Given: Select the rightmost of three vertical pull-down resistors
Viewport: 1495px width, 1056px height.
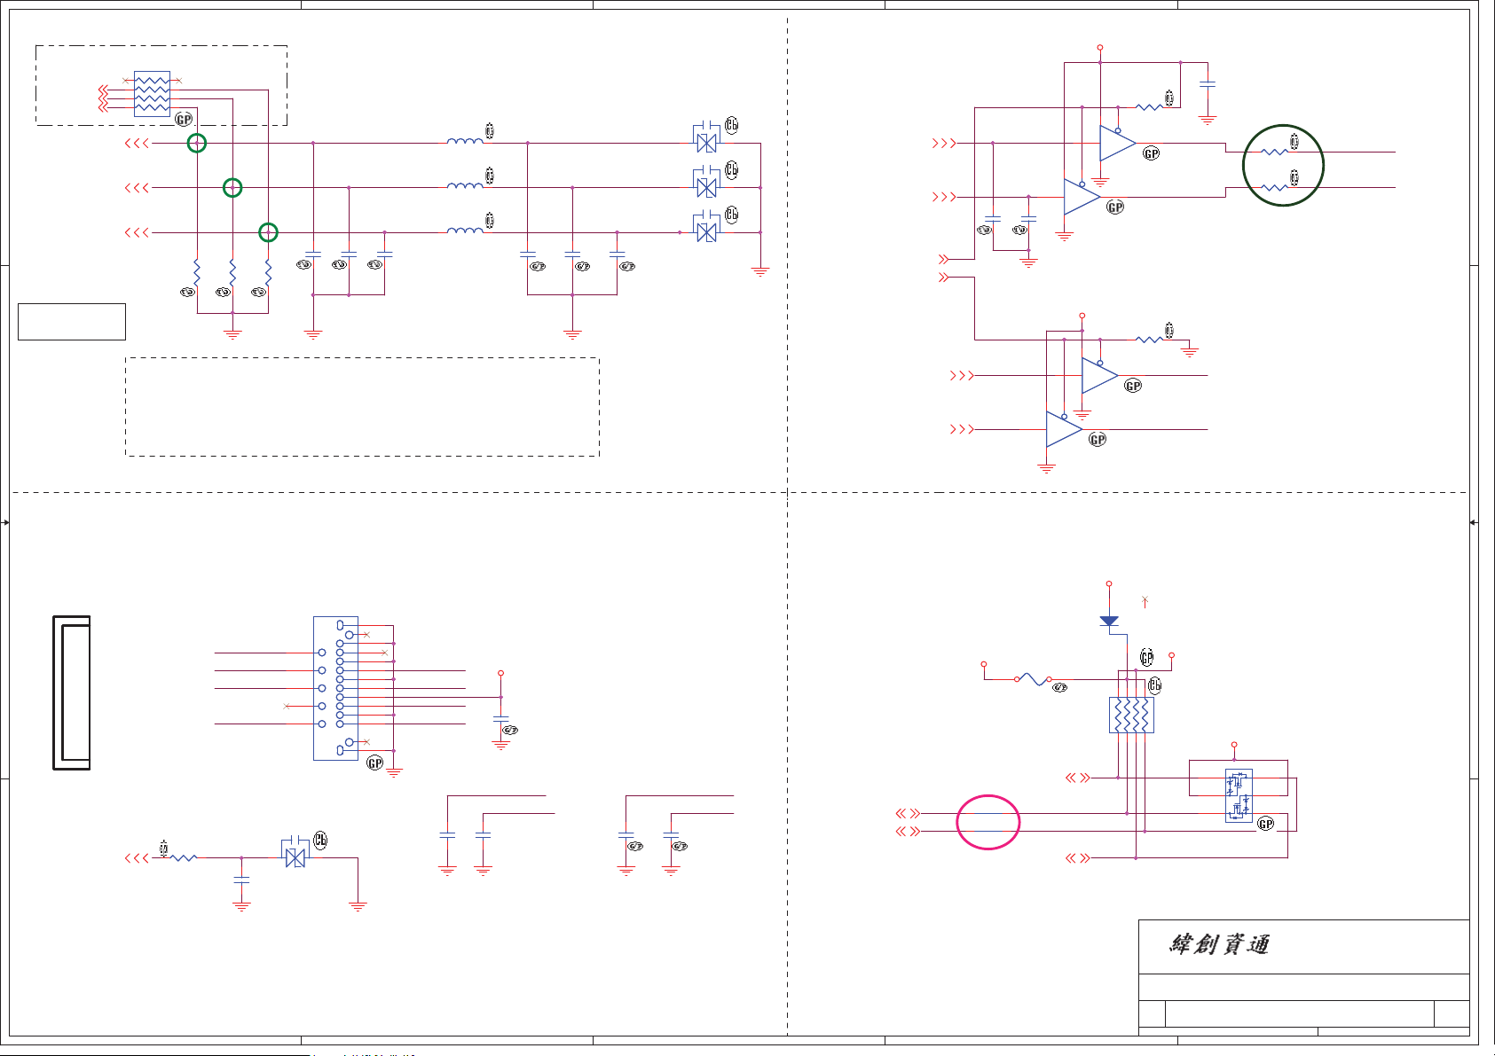Looking at the screenshot, I should [x=268, y=274].
